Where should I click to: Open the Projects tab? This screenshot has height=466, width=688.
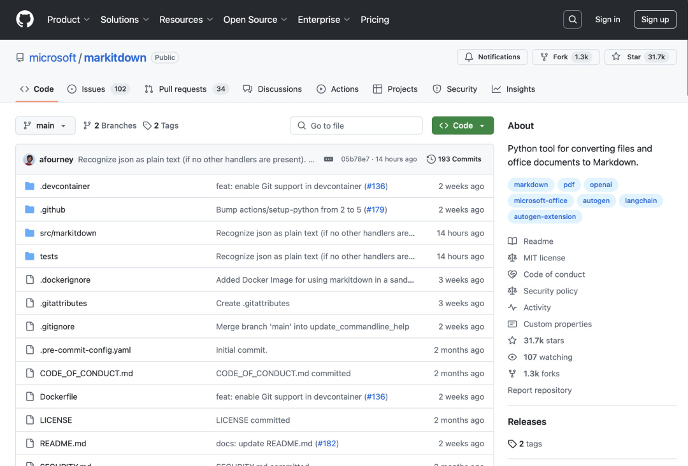[x=395, y=89]
